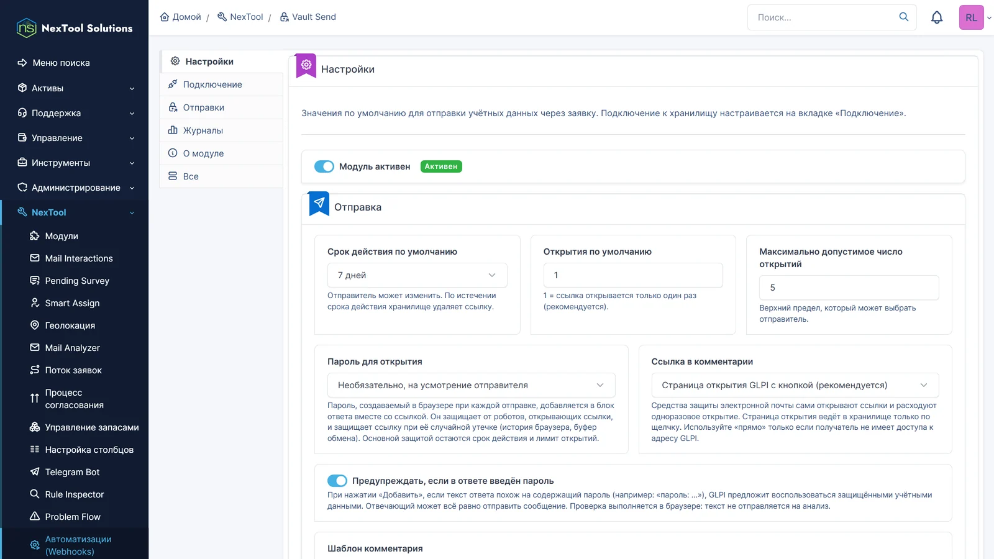Viewport: 994px width, 559px height.
Task: Click the NexTool Solutions logo
Action: 75,28
